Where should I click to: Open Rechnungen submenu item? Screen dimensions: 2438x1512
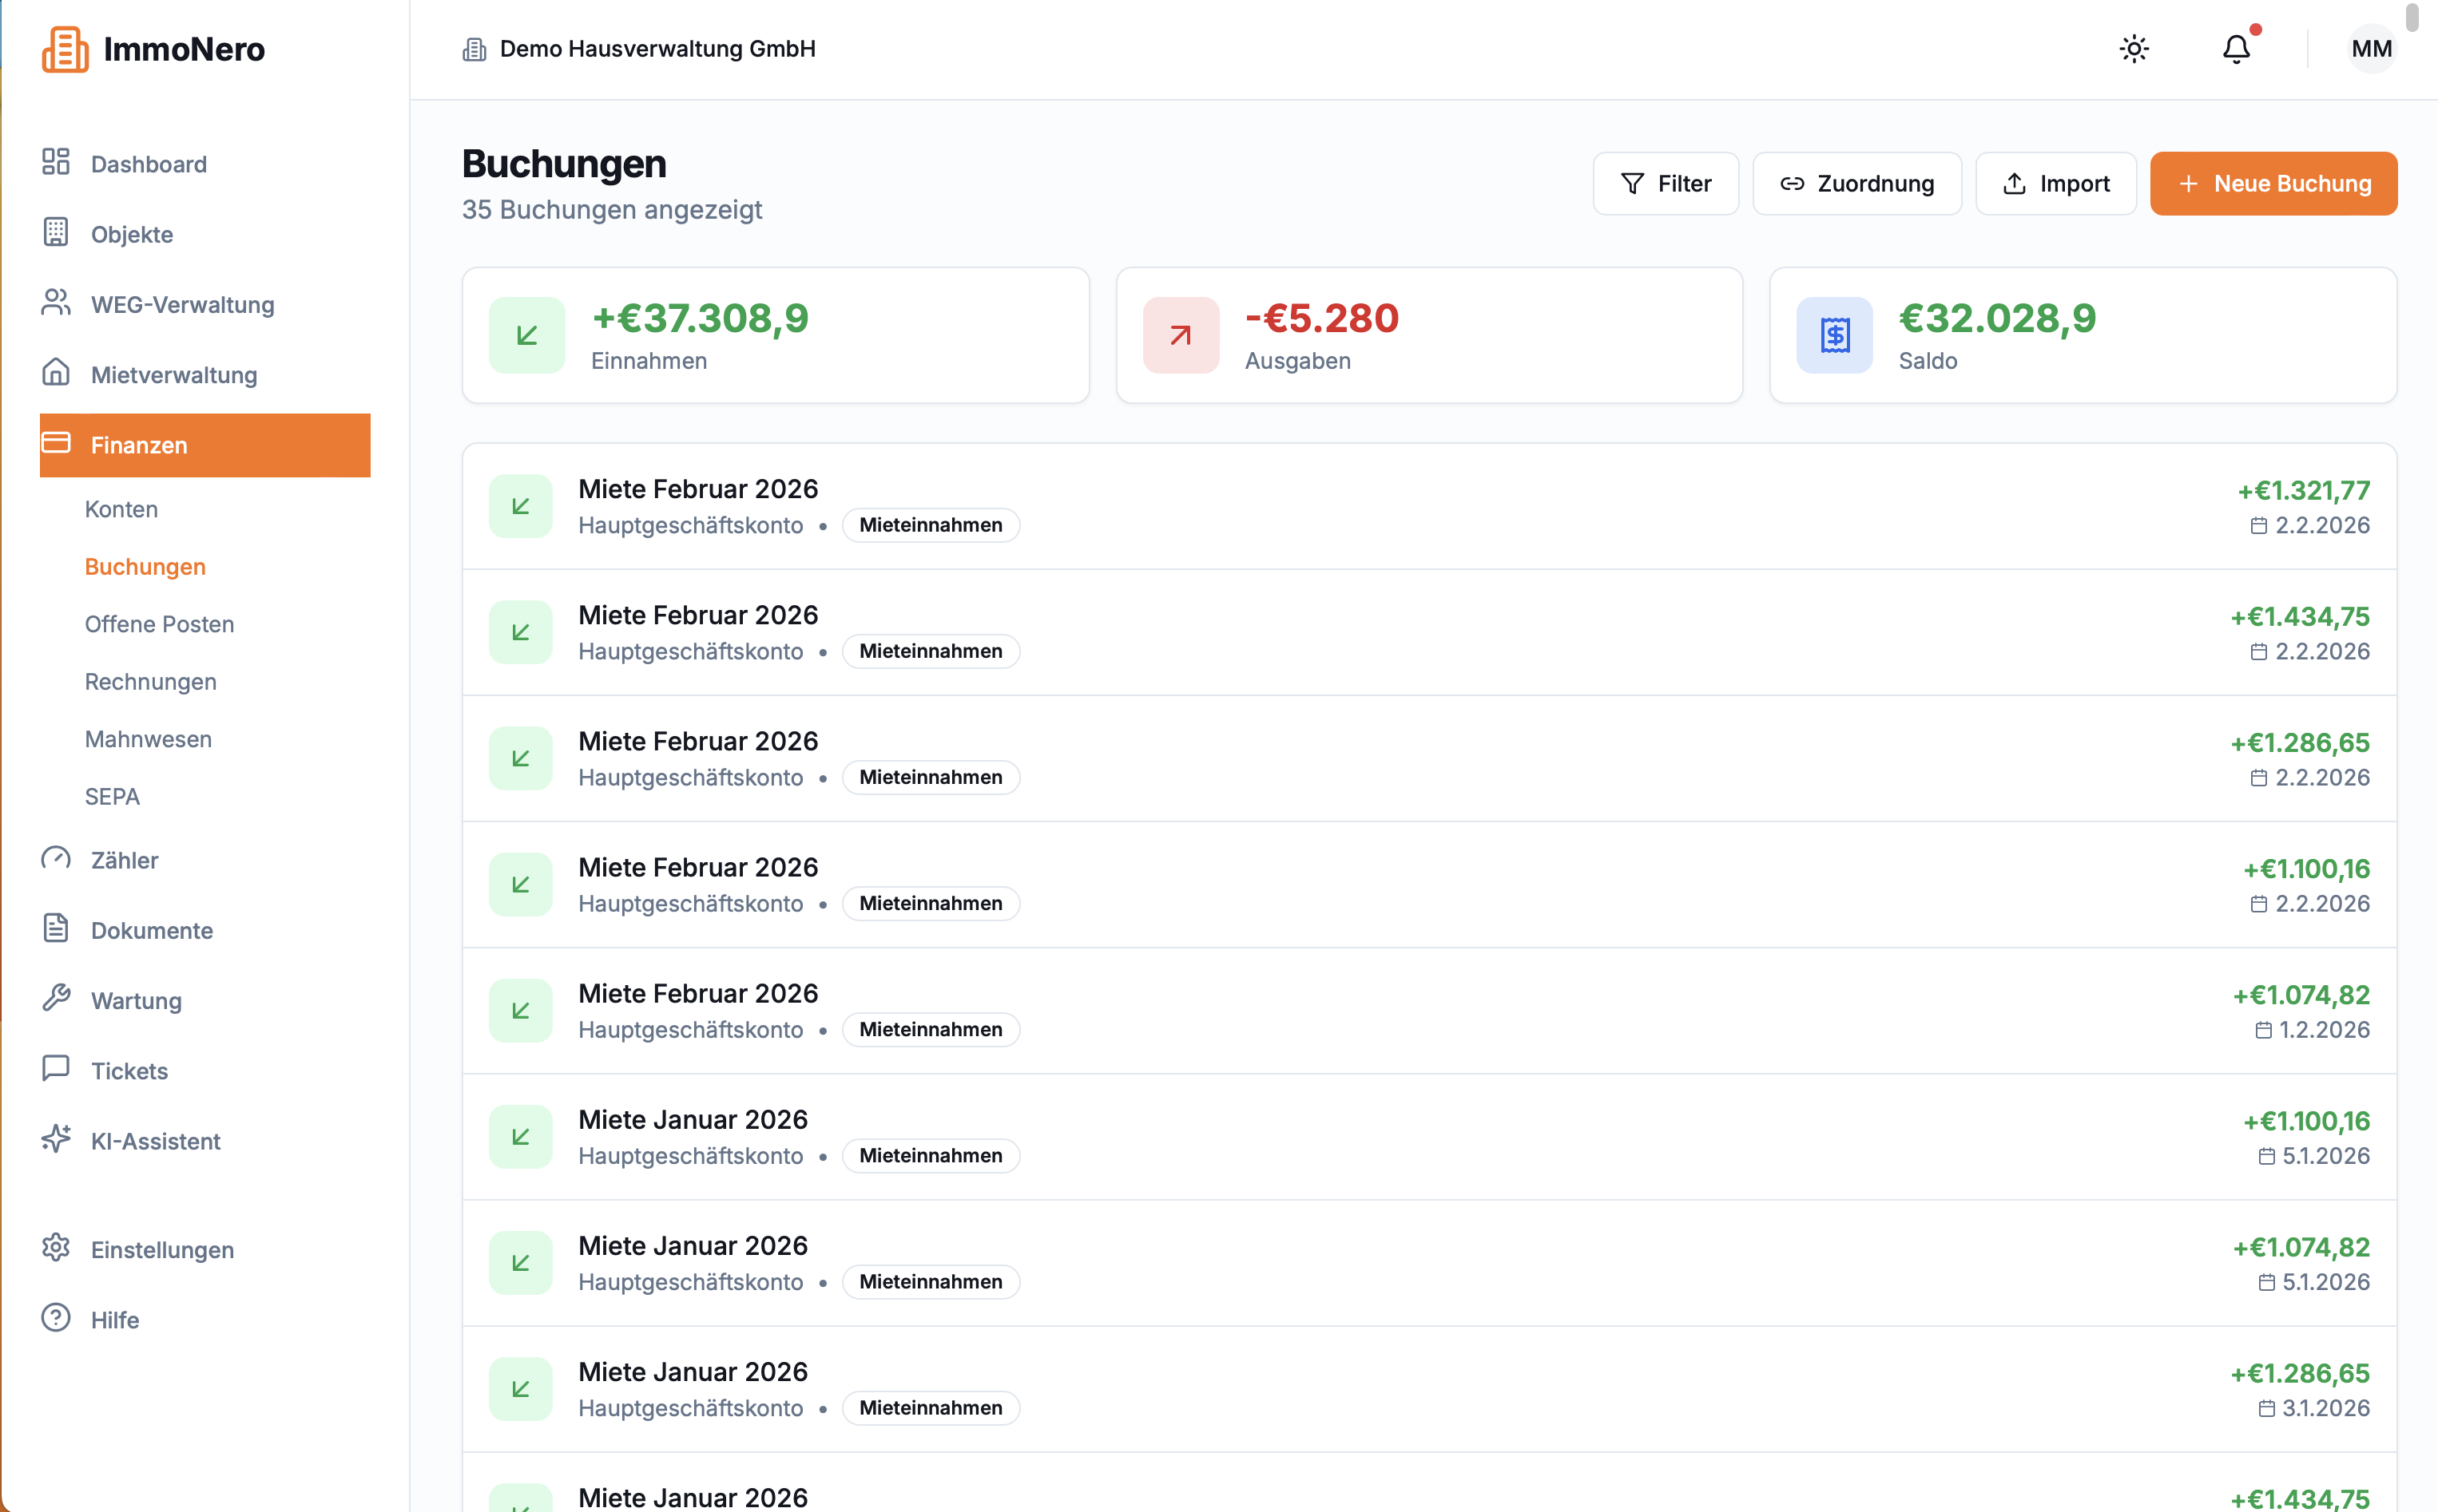tap(150, 682)
